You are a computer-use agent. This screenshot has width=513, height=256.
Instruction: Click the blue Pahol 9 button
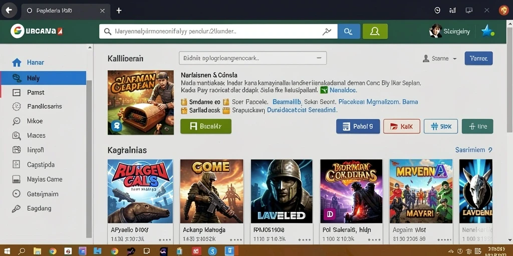pos(358,126)
